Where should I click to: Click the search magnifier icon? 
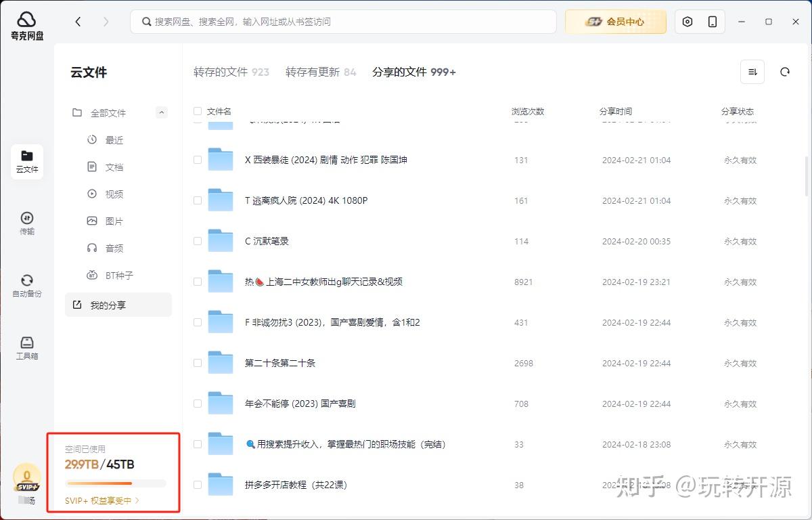click(146, 22)
